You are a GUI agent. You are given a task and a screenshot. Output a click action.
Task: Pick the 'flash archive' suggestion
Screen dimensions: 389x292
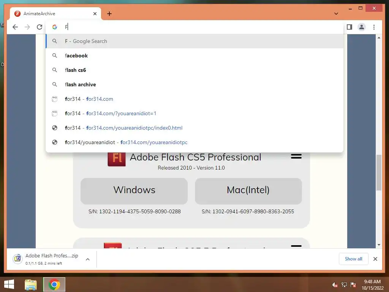coord(195,84)
